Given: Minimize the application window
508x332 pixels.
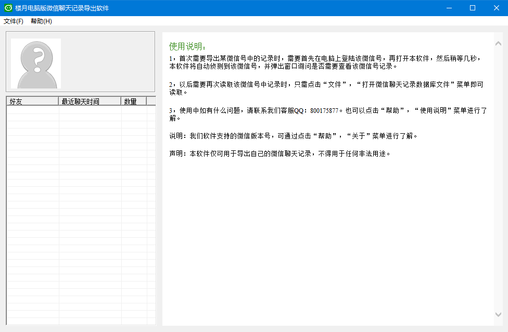Looking at the screenshot, I should pos(449,8).
